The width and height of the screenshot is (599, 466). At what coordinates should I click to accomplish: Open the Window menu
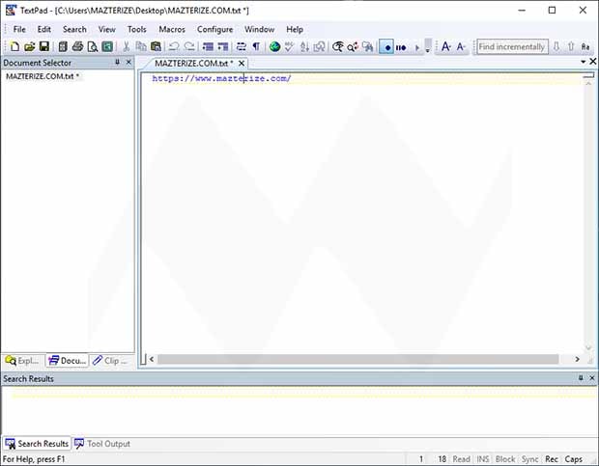coord(259,29)
